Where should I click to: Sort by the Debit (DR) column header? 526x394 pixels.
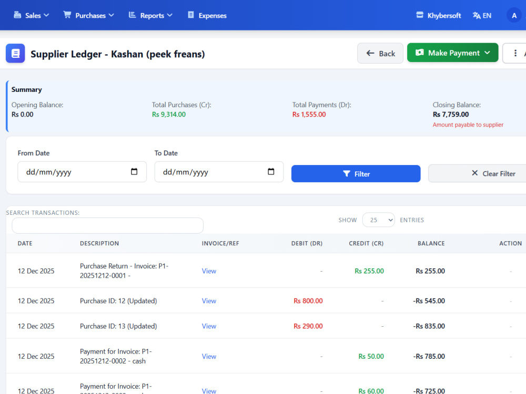307,243
